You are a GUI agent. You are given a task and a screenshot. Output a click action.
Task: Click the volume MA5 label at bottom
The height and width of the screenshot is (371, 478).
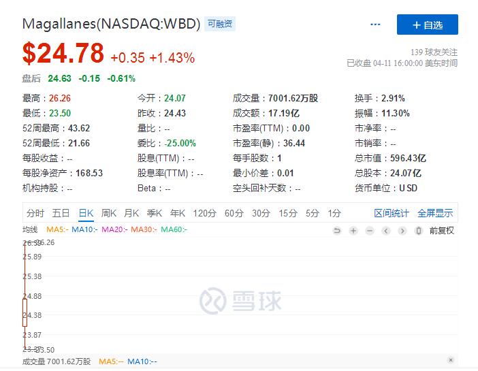tap(111, 361)
